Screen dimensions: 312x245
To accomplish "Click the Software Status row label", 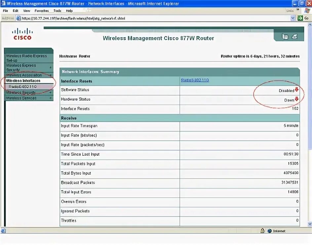I will coord(75,90).
